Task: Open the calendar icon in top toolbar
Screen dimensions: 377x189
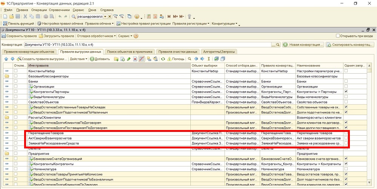Action: click(155, 17)
